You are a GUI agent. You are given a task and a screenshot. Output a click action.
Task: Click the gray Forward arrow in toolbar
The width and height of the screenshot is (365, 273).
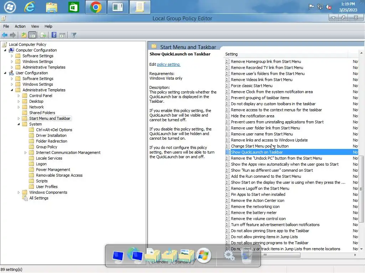point(13,35)
